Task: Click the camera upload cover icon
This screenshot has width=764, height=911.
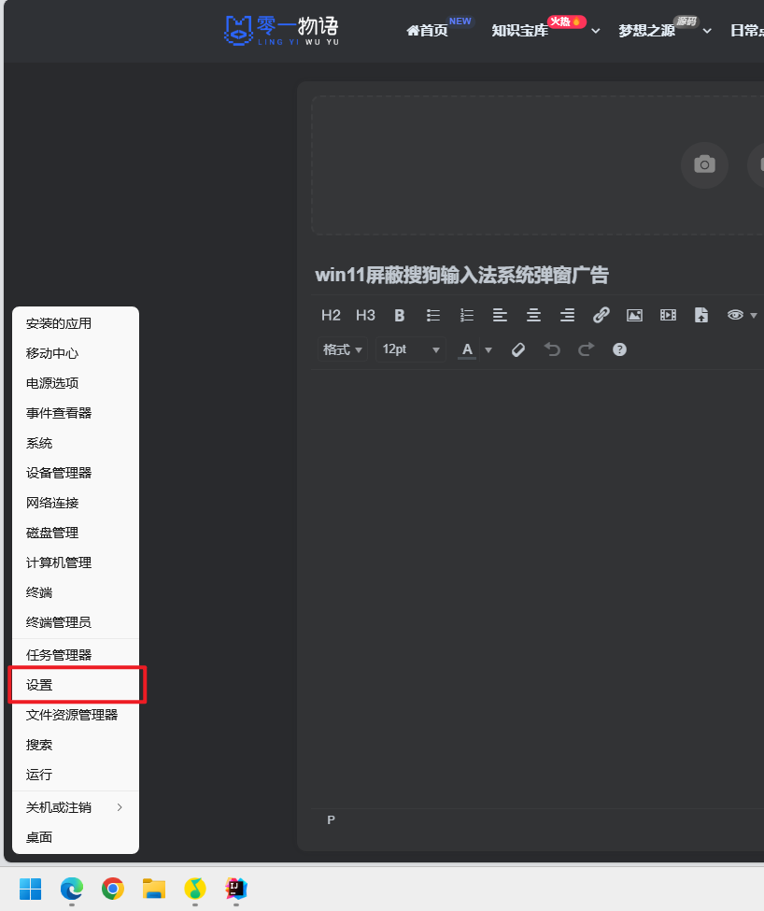Action: [x=703, y=165]
